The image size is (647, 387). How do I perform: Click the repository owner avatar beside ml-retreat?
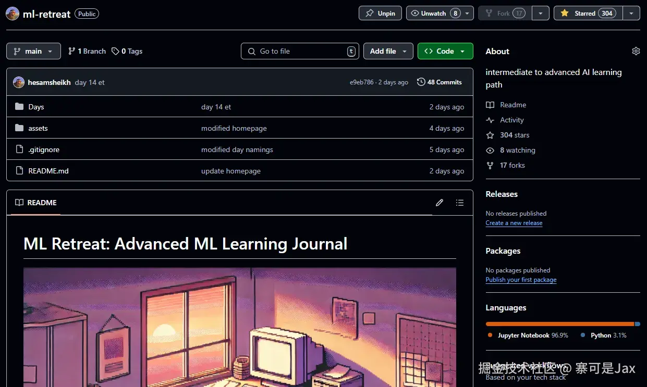click(x=13, y=14)
